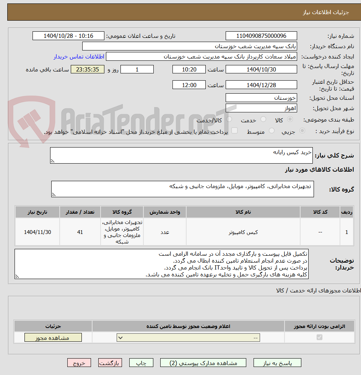Click the اعلام وضعیت مجوز توسط تامین کننده header
Viewport: 361px width, 375px height.
[188, 326]
